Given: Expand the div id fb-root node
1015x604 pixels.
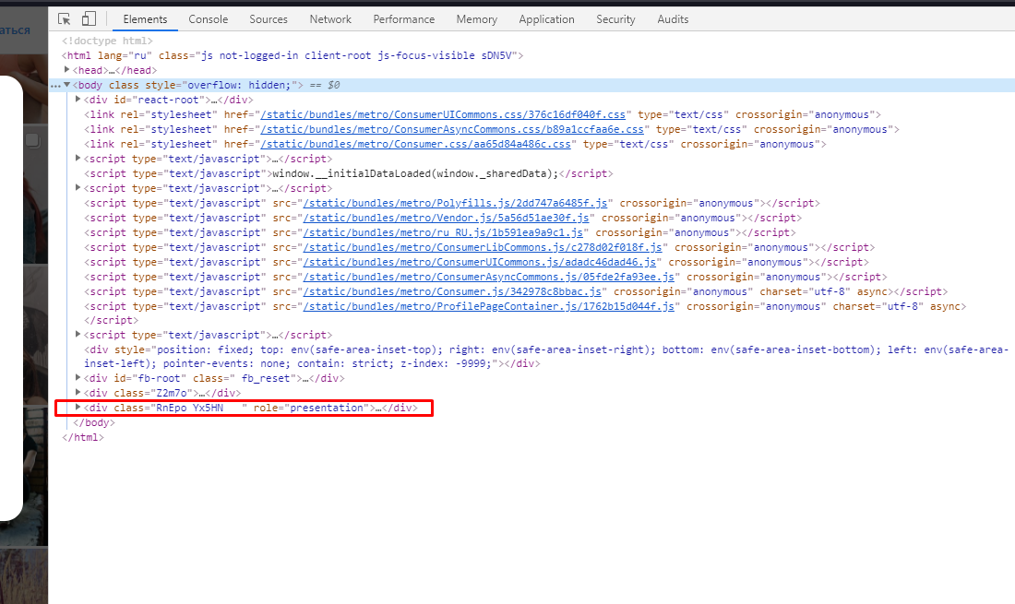Looking at the screenshot, I should [x=78, y=377].
